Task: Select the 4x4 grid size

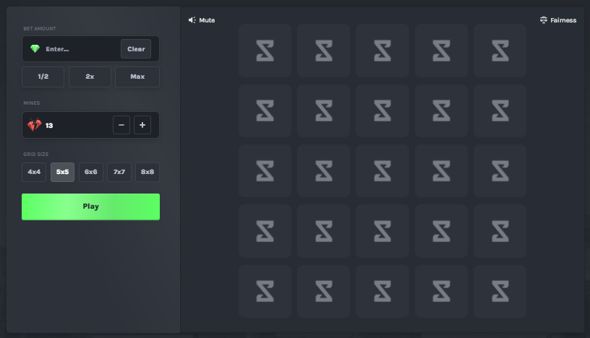Action: point(34,172)
